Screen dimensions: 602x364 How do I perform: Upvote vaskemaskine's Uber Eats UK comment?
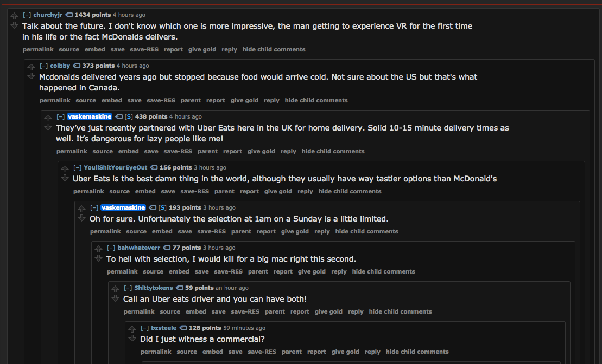click(48, 118)
